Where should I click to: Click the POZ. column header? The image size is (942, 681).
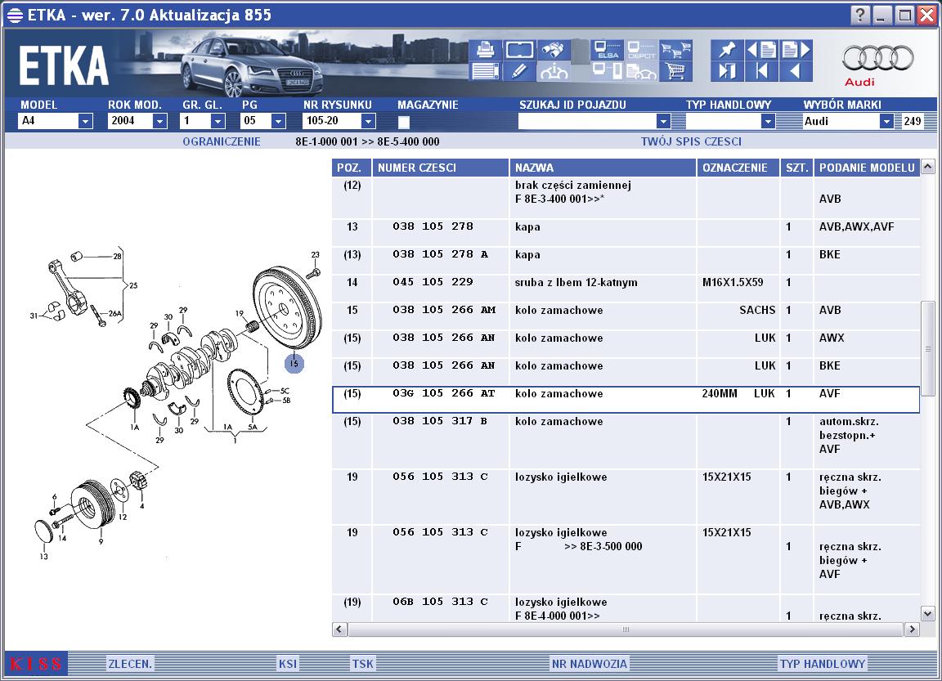tap(352, 168)
